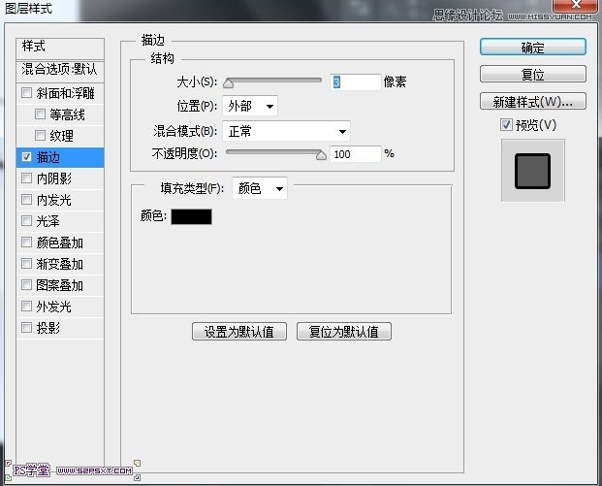Click the 不透明度 opacity slider handle
This screenshot has height=486, width=602.
322,154
